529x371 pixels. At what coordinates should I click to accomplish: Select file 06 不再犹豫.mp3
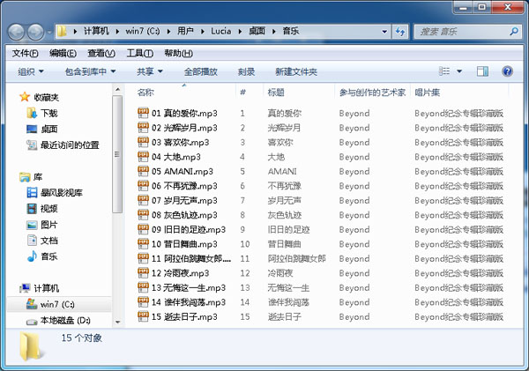coord(177,186)
